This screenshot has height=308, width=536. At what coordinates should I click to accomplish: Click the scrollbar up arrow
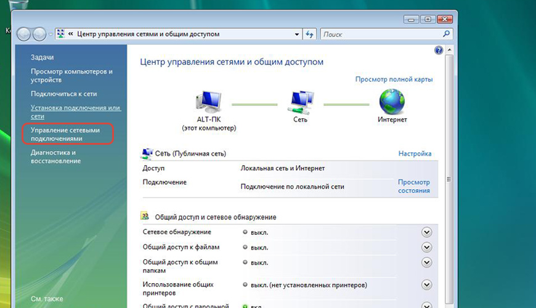pos(449,50)
